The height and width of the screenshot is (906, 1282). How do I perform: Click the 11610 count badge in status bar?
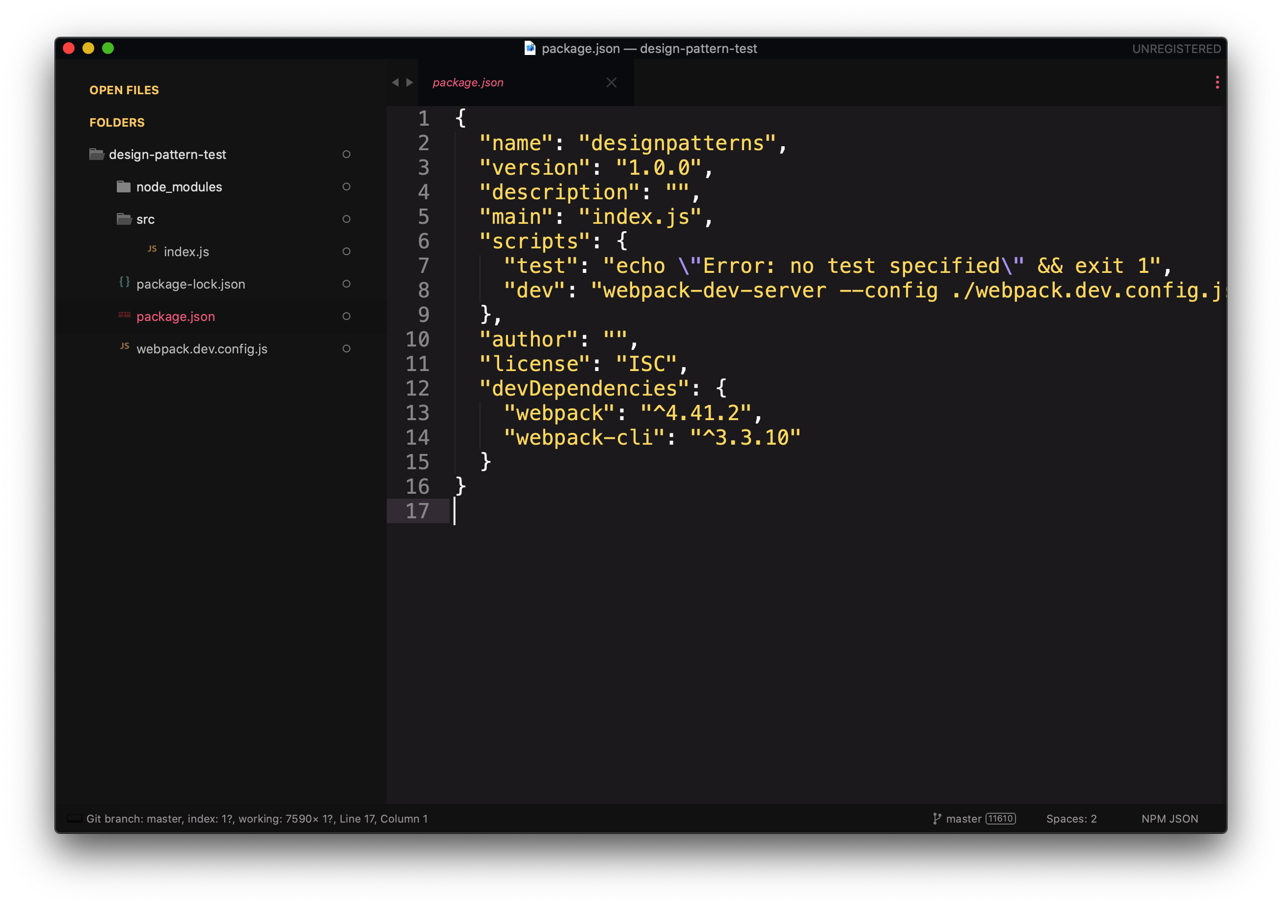[x=1000, y=818]
